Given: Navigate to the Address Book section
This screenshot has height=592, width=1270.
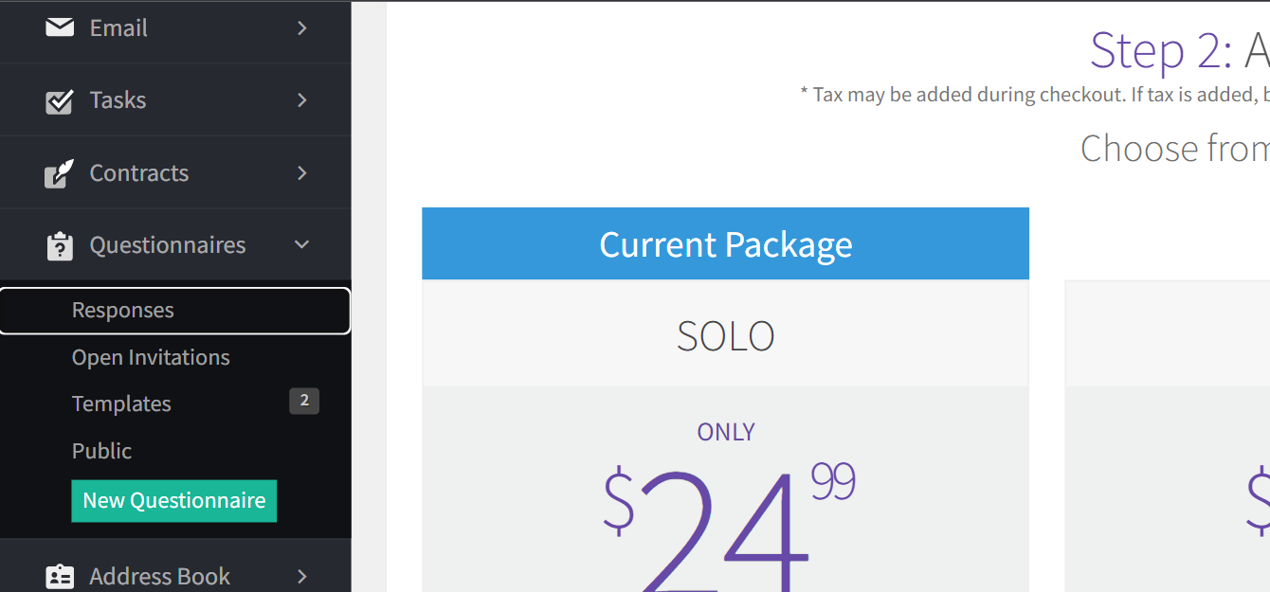Looking at the screenshot, I should coord(159,575).
